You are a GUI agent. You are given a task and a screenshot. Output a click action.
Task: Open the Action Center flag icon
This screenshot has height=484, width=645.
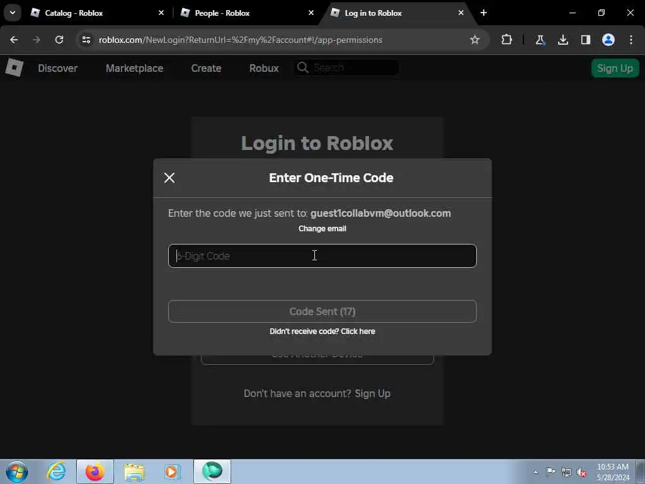click(x=551, y=472)
